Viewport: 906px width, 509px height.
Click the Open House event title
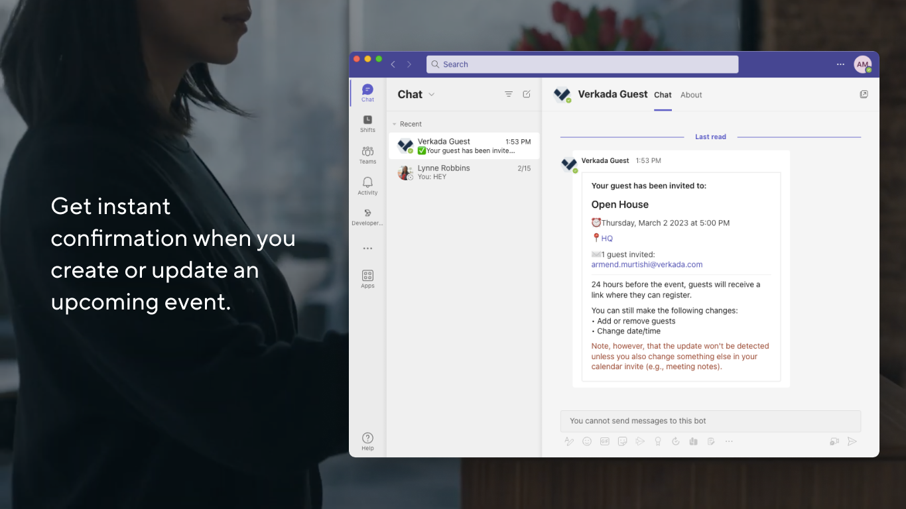click(x=620, y=205)
